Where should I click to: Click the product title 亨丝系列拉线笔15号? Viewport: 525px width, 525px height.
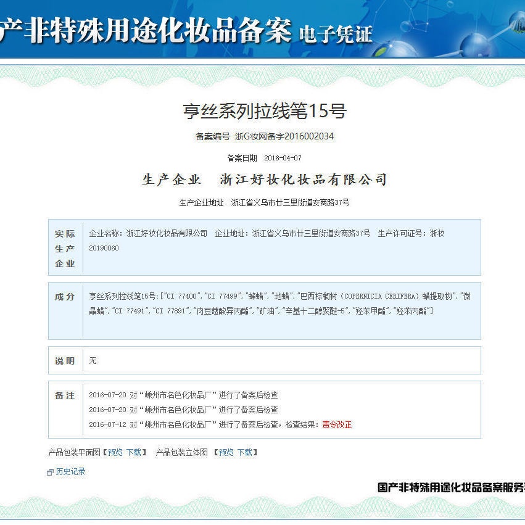pyautogui.click(x=265, y=111)
